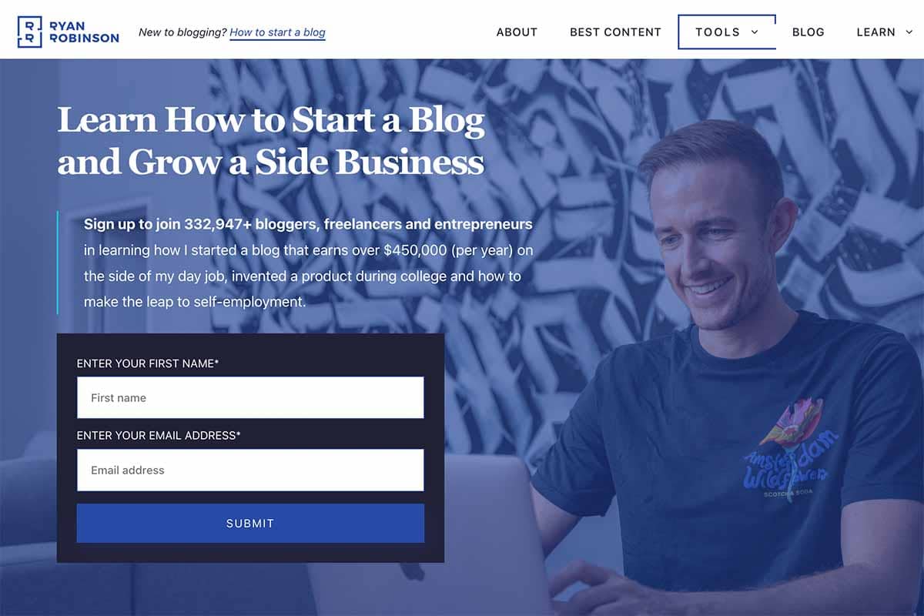924x616 pixels.
Task: Navigate to the Blog page
Action: 808,32
